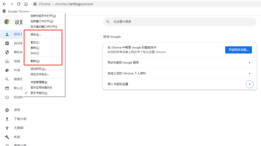
Task: Click the magnifier icon in settings search box
Action: [108, 22]
